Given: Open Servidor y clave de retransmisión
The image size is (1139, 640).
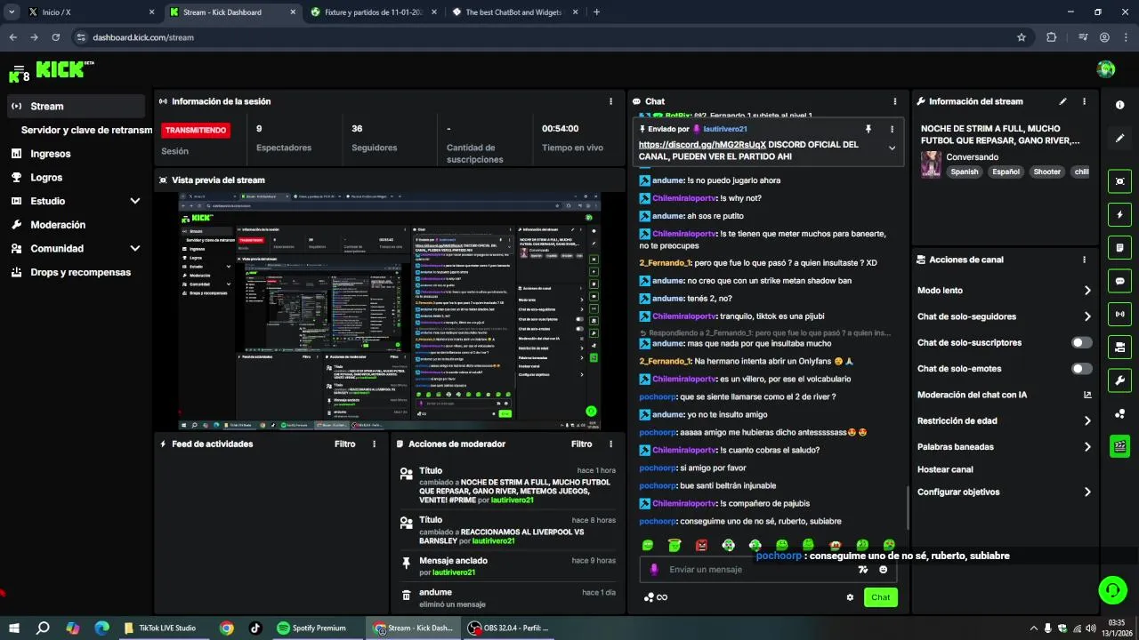Looking at the screenshot, I should [x=86, y=130].
